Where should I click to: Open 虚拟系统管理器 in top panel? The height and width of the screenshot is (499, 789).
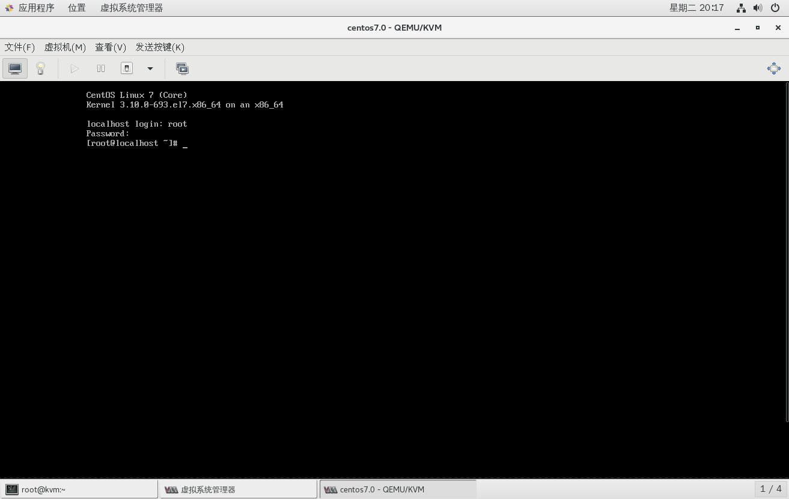(132, 8)
